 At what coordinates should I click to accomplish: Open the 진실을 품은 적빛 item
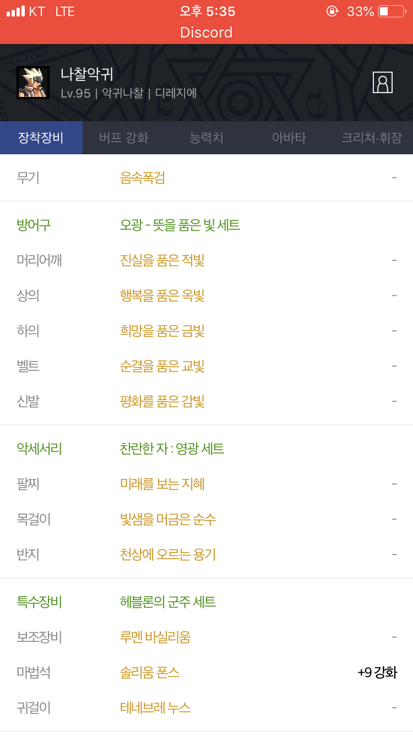[x=162, y=260]
